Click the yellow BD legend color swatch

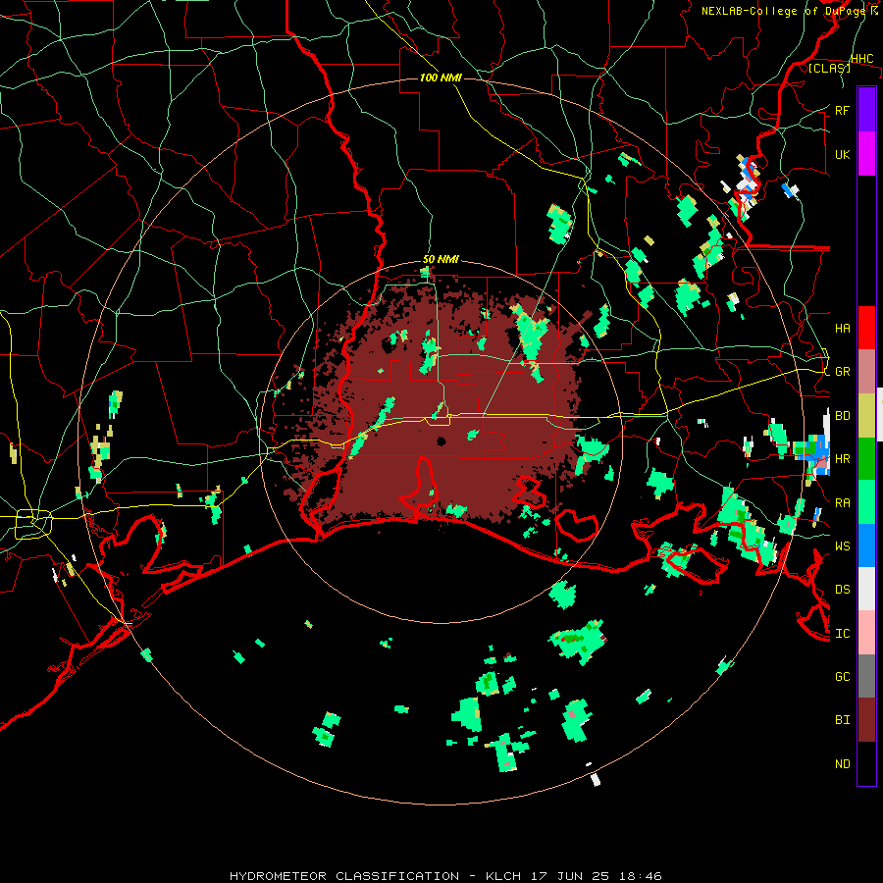pos(866,416)
